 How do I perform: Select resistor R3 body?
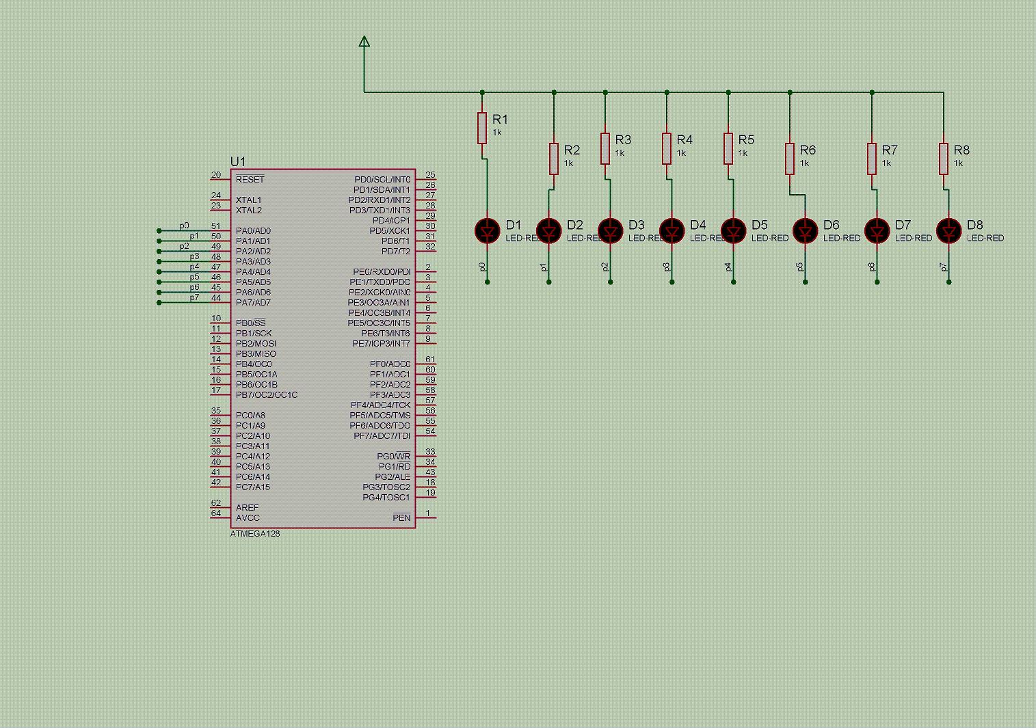tap(605, 149)
